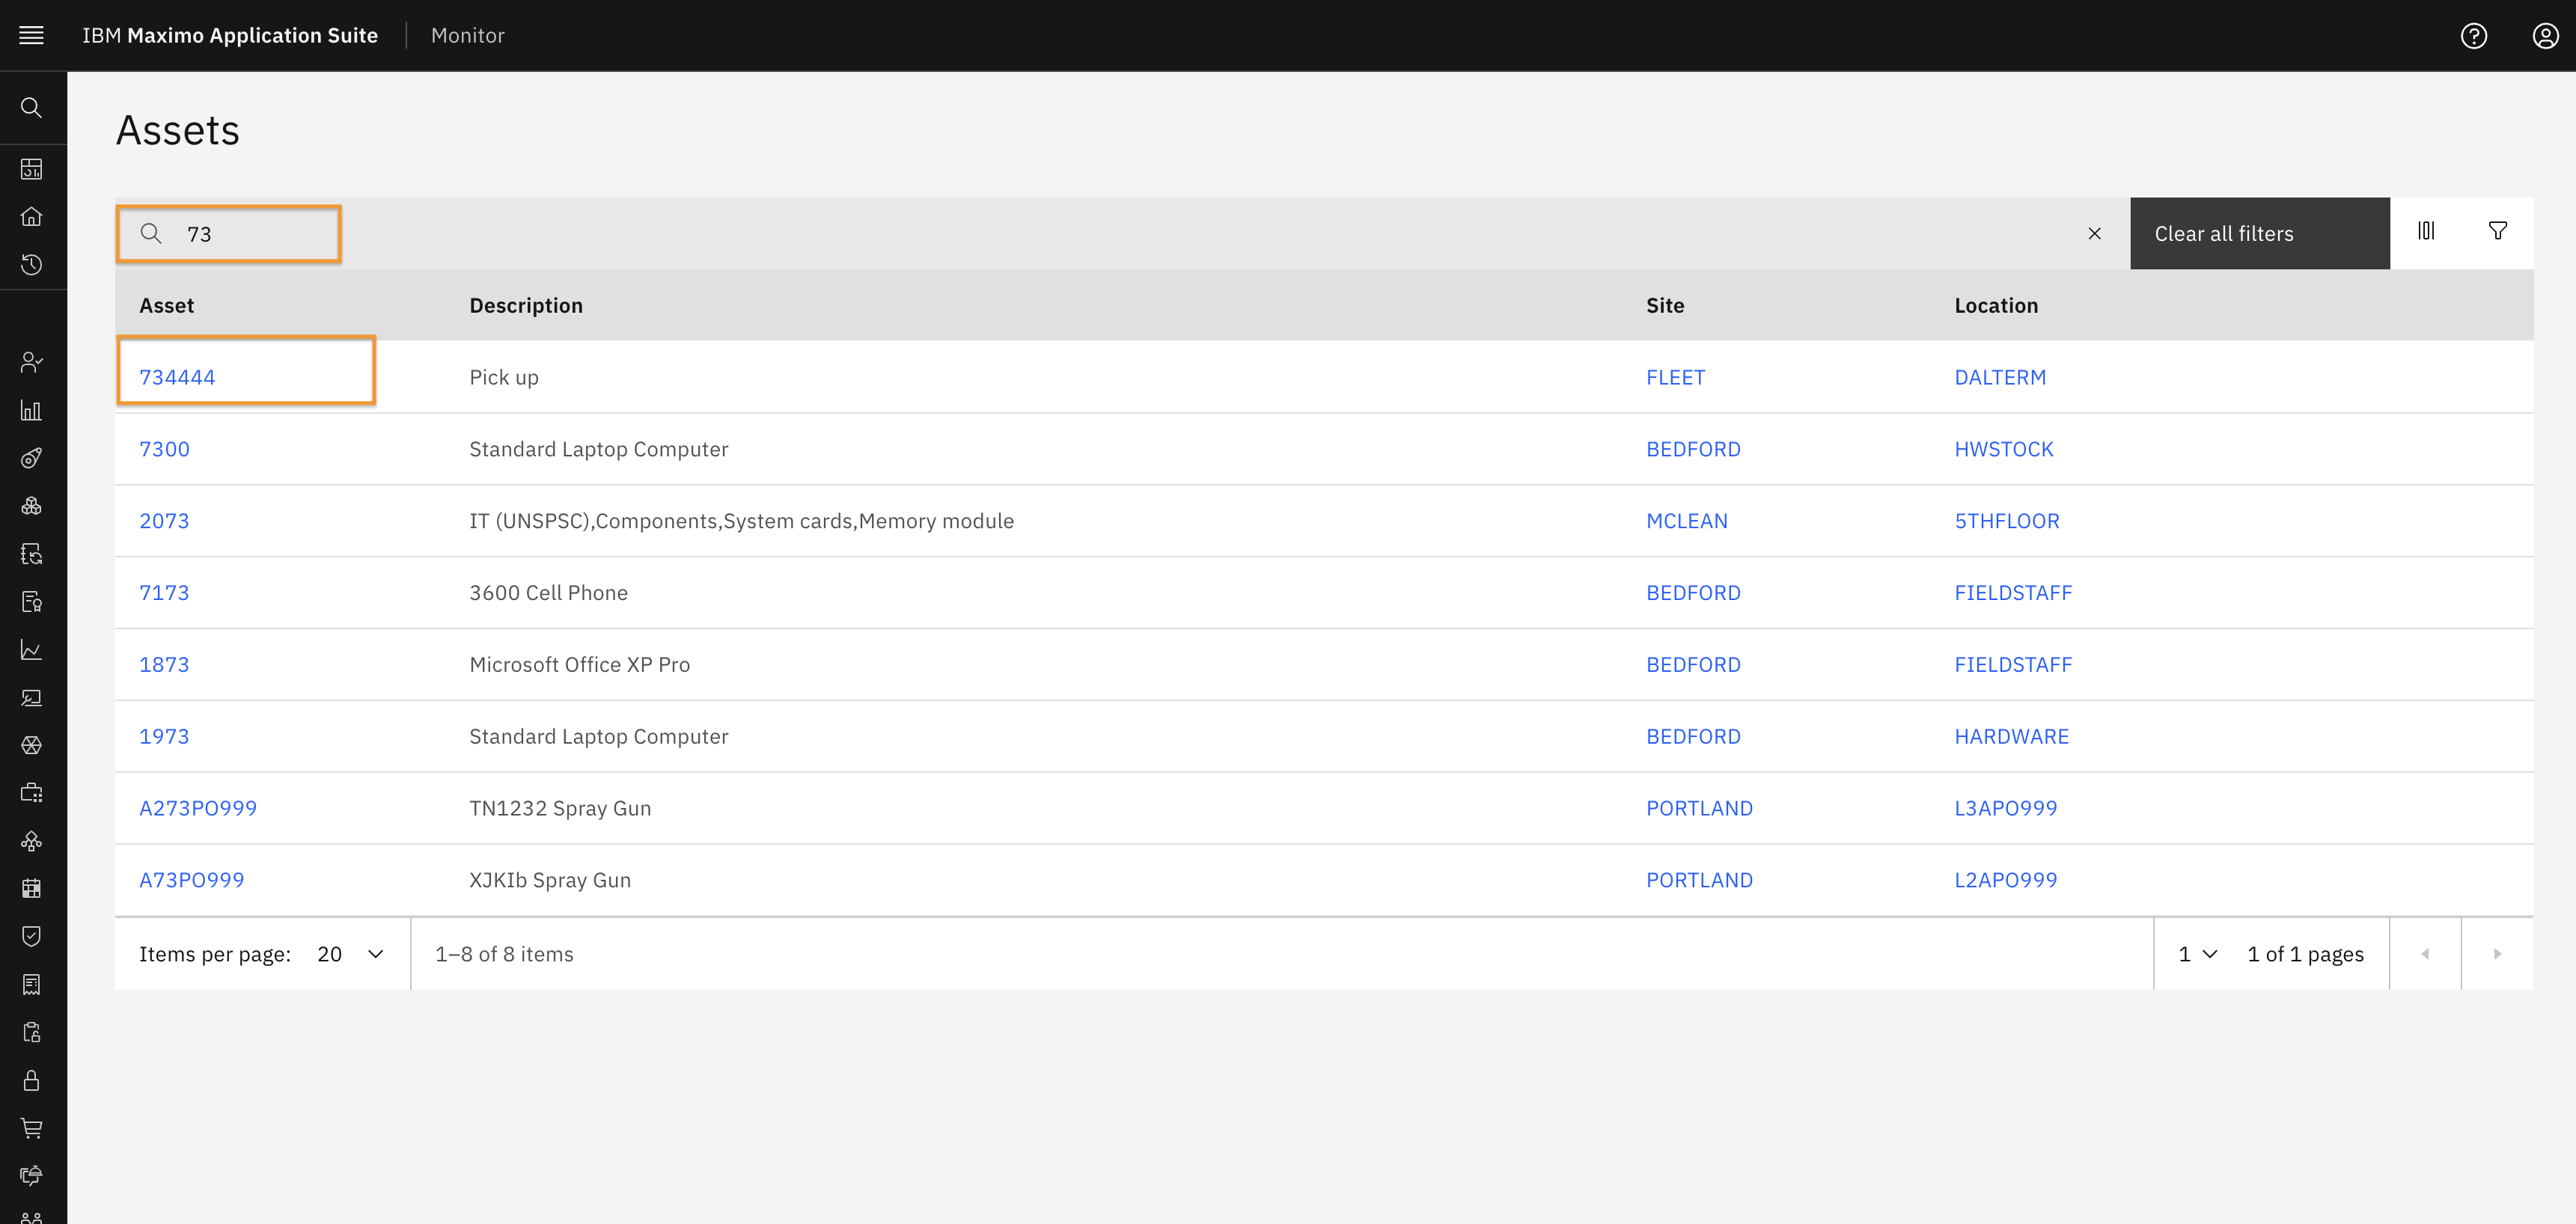Open the certificate document sidebar icon
This screenshot has height=1224, width=2576.
coord(32,602)
